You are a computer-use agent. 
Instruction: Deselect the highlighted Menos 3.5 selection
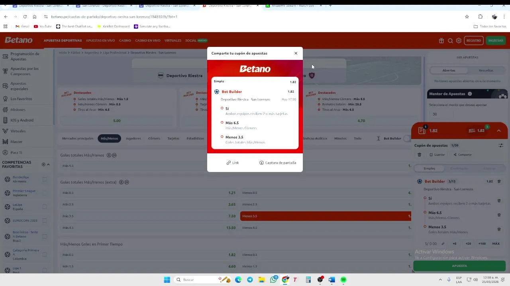click(x=326, y=216)
